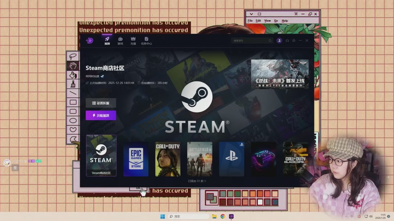The height and width of the screenshot is (221, 394).
Task: Click the 设置区服 button
Action: pos(101,103)
